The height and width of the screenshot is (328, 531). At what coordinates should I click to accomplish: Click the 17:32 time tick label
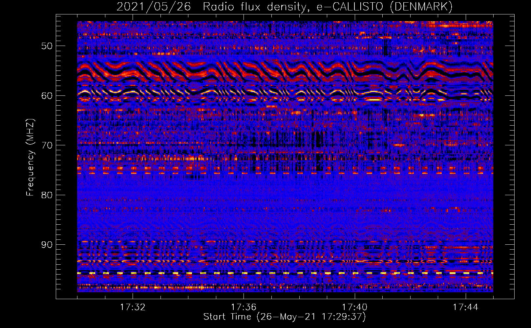[x=133, y=307]
